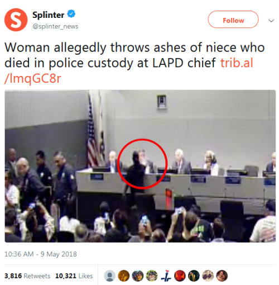Open the seventh liker avatar
Viewport: 279px width, 285px height.
click(194, 275)
